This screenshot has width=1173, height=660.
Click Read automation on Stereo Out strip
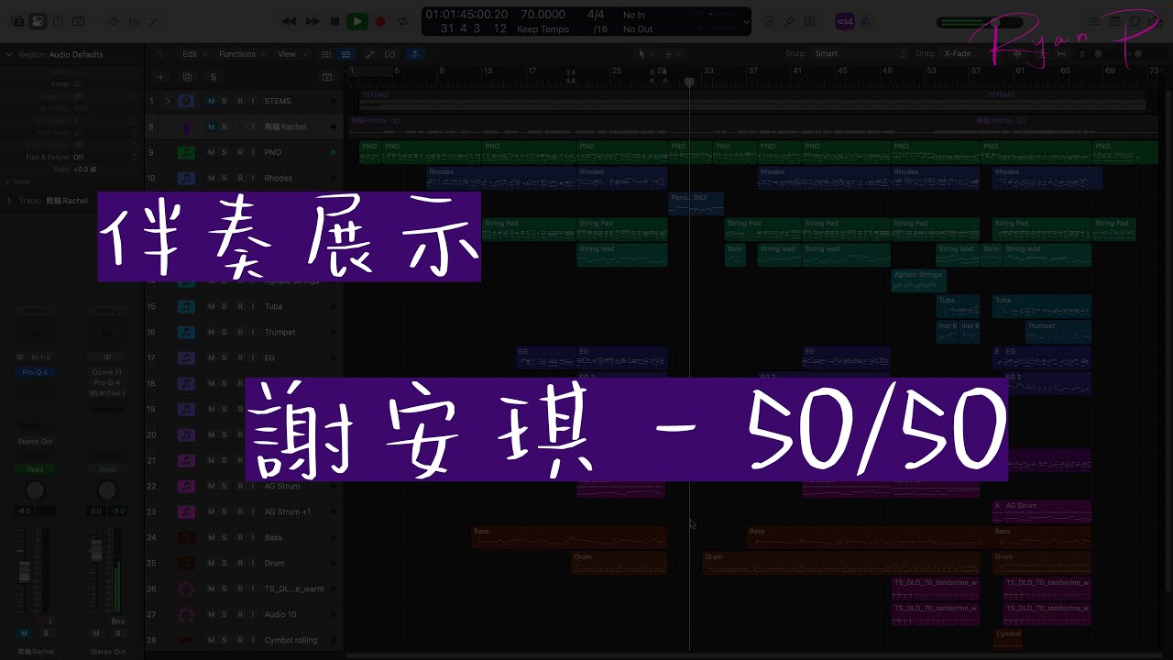point(107,469)
